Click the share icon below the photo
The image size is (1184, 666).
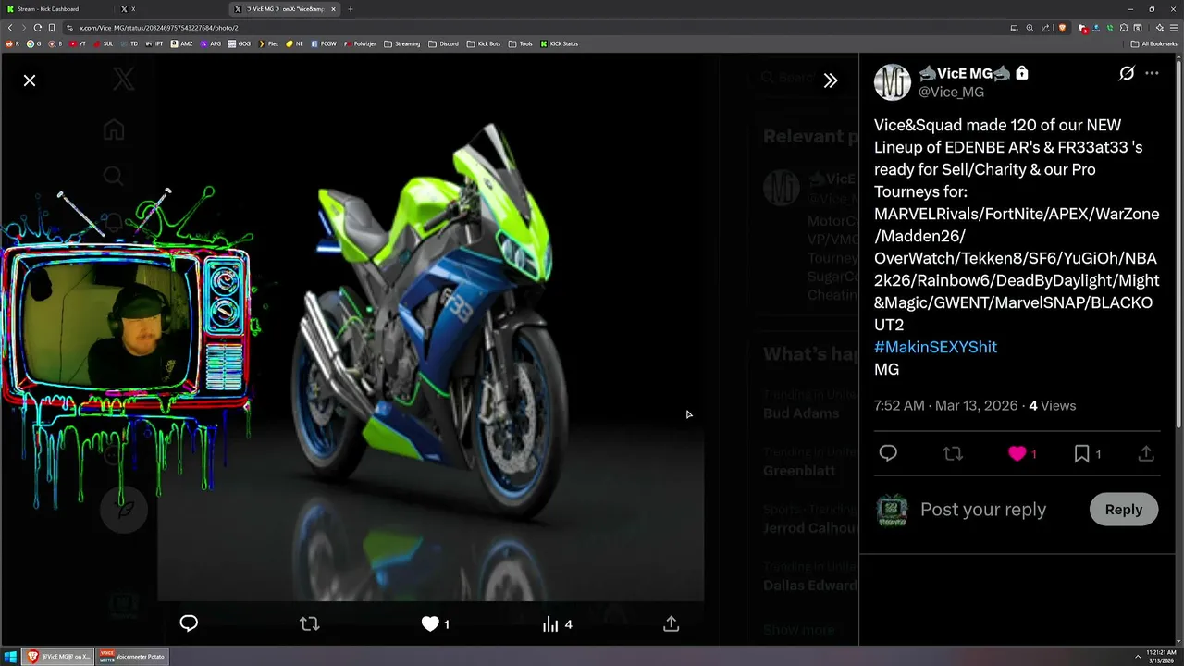(672, 624)
